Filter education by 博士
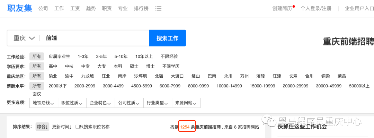This screenshot has height=138, width=374. 150,66
